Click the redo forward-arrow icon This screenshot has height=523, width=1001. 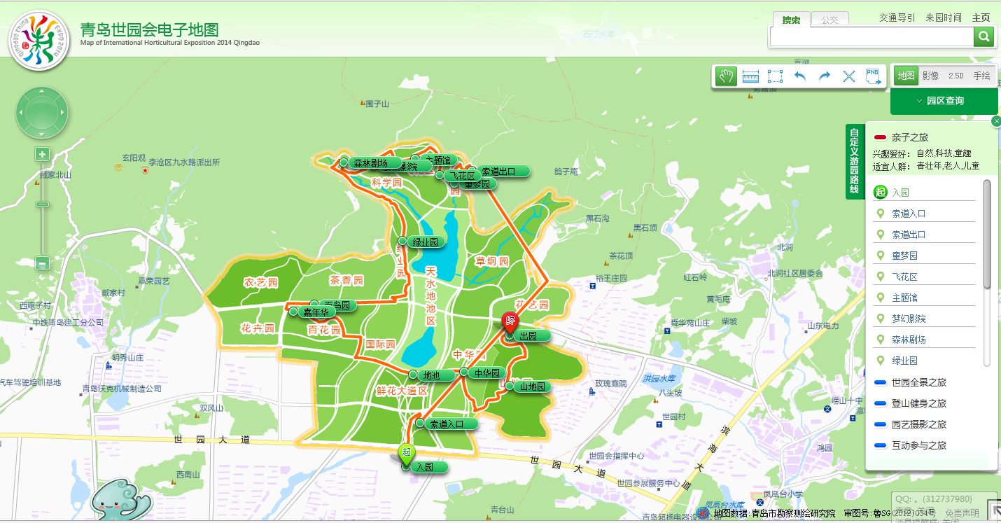coord(825,76)
